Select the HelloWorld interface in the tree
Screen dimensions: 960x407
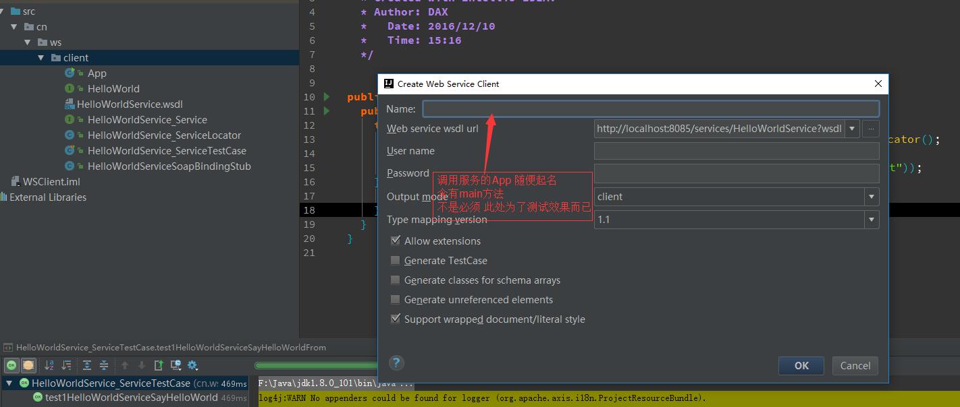click(113, 88)
